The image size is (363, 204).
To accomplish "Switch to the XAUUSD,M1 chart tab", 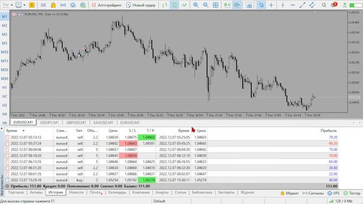I will click(x=103, y=122).
